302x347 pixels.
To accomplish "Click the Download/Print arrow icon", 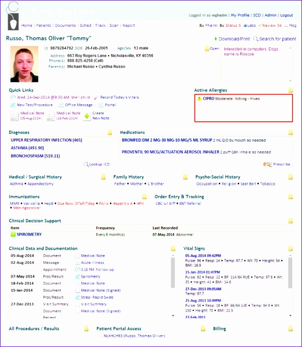I will 216,39.
